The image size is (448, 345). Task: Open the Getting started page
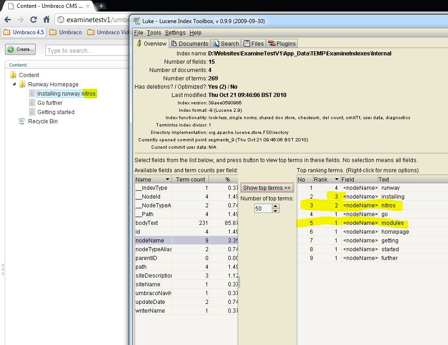56,112
